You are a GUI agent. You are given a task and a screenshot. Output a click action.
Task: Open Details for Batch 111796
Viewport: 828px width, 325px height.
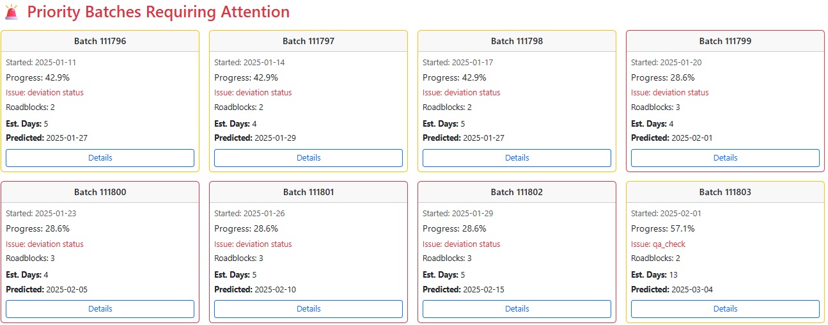coord(100,158)
